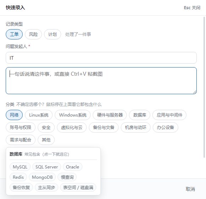Choose the 办公设备 category chip
This screenshot has height=199, width=206.
(166, 127)
